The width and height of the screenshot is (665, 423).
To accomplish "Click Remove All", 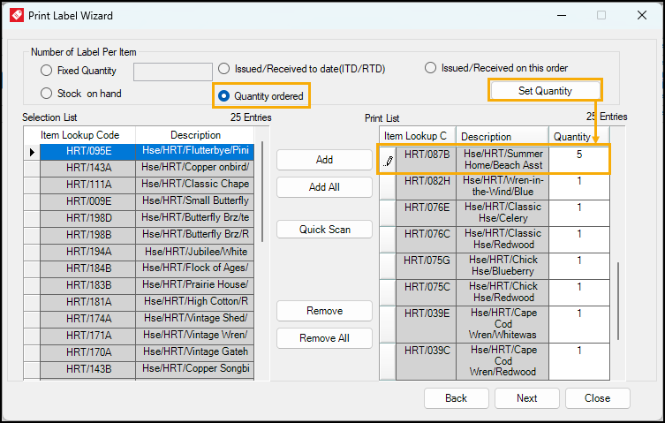I will pos(324,338).
